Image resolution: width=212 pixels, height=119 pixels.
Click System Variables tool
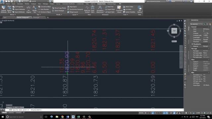[129, 12]
